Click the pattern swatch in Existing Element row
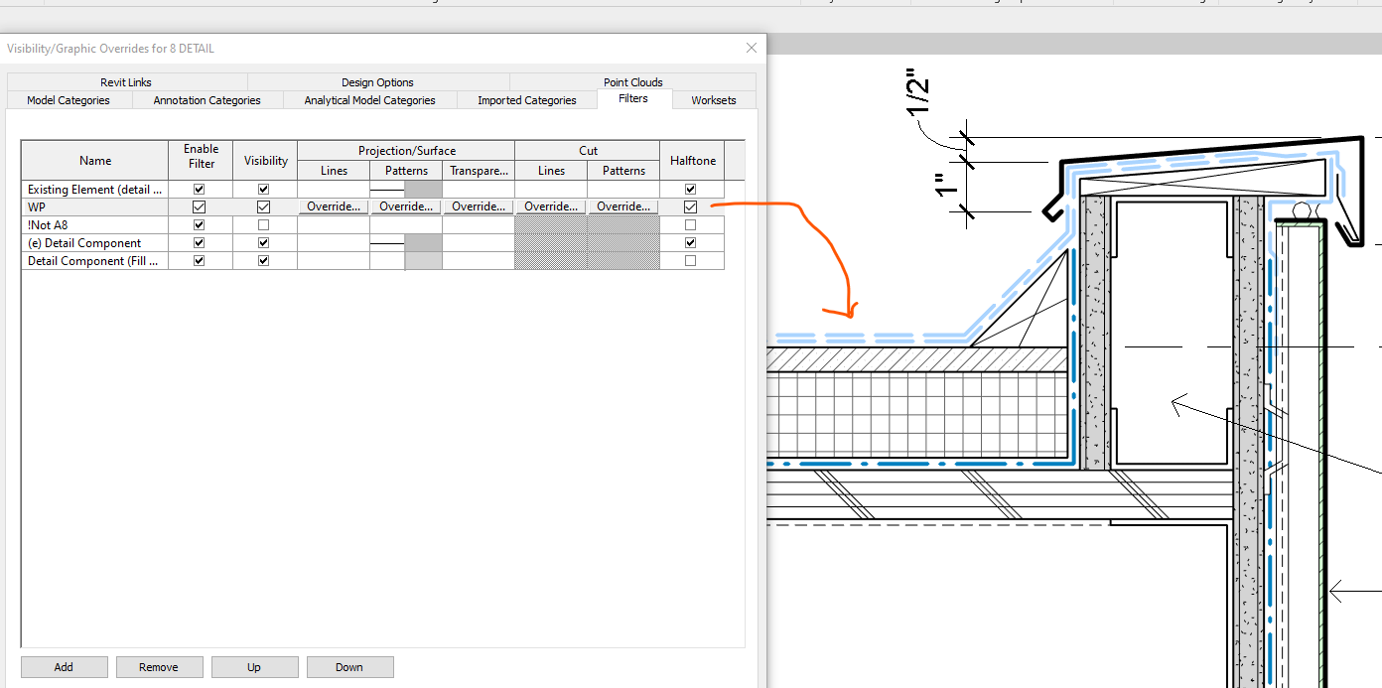The image size is (1382, 688). [x=423, y=189]
